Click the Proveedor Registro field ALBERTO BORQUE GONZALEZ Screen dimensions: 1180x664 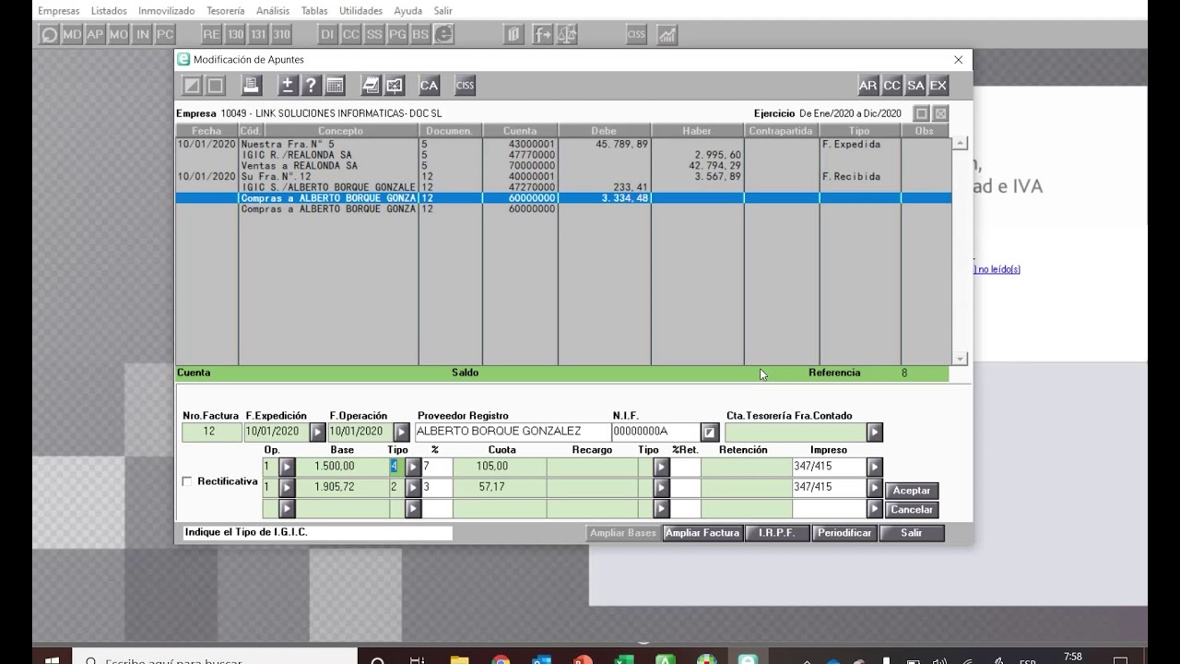click(512, 432)
